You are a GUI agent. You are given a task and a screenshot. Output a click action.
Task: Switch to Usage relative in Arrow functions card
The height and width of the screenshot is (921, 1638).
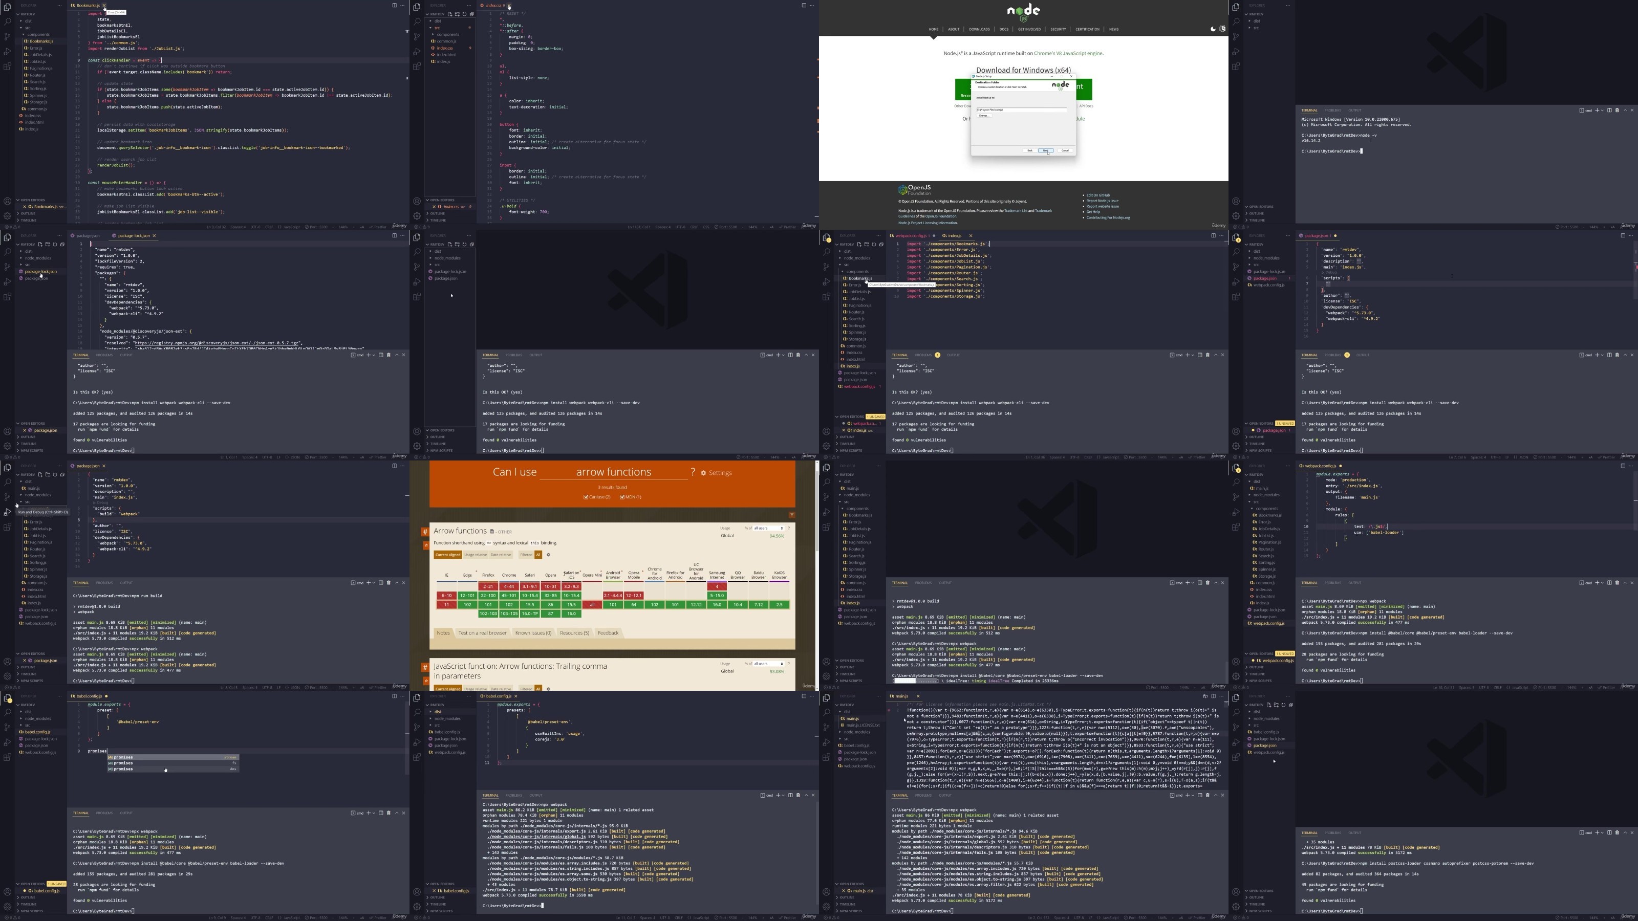475,555
